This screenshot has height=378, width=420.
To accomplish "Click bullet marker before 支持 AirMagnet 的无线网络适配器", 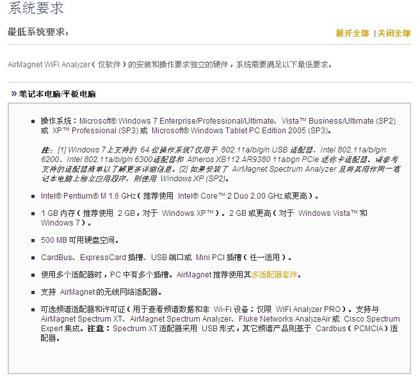I will coord(33,292).
